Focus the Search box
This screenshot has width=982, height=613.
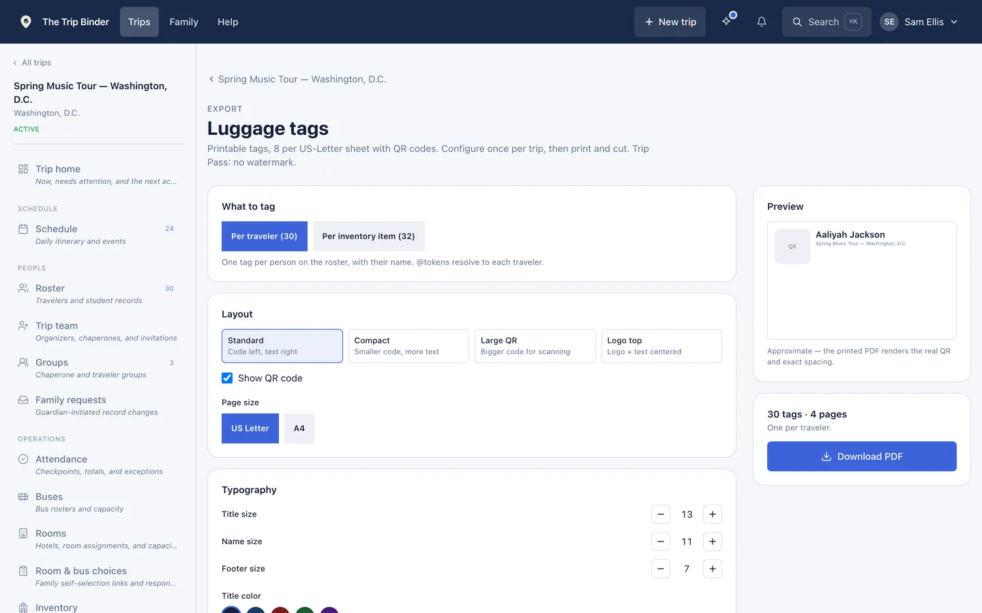coord(827,22)
